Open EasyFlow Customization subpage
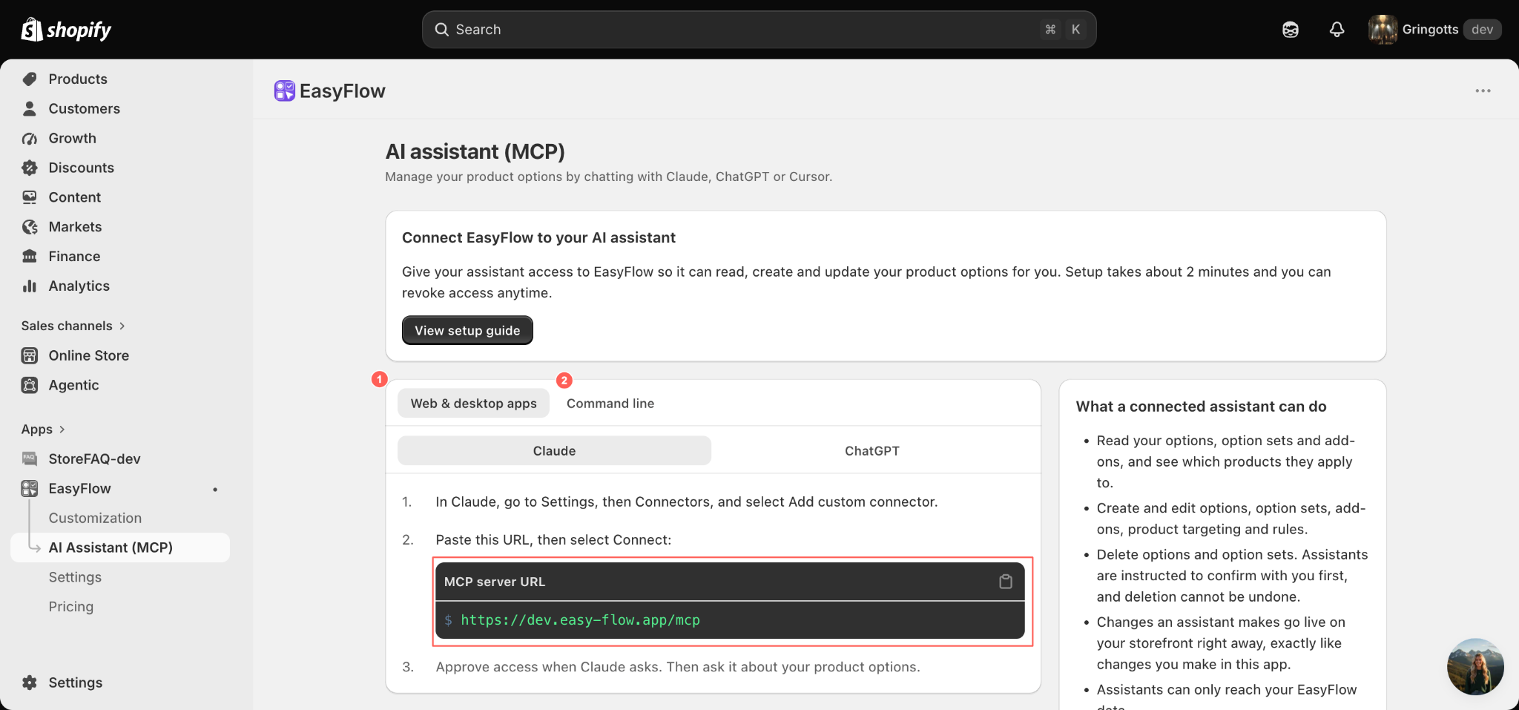1519x710 pixels. [95, 518]
